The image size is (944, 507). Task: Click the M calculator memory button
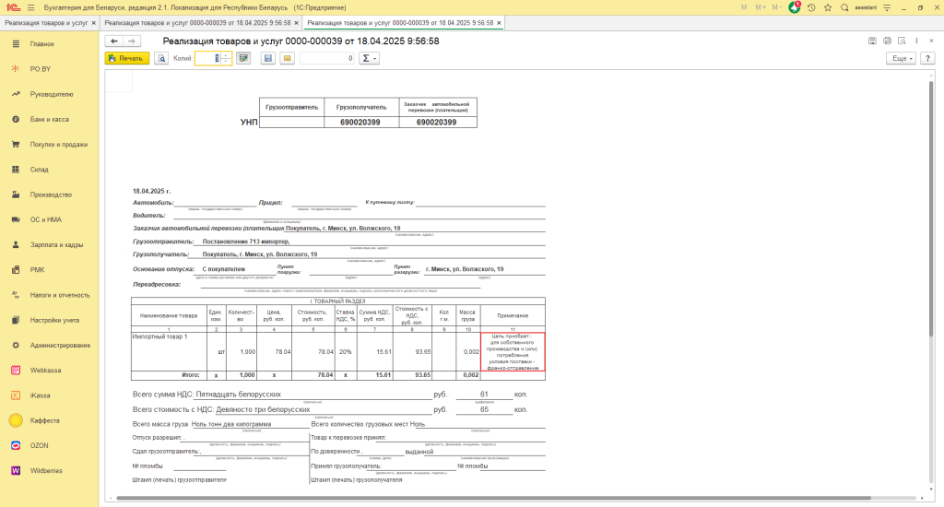(744, 7)
